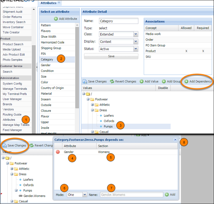Select the Shoe Width attribute
214x204 pixels.
click(57, 36)
